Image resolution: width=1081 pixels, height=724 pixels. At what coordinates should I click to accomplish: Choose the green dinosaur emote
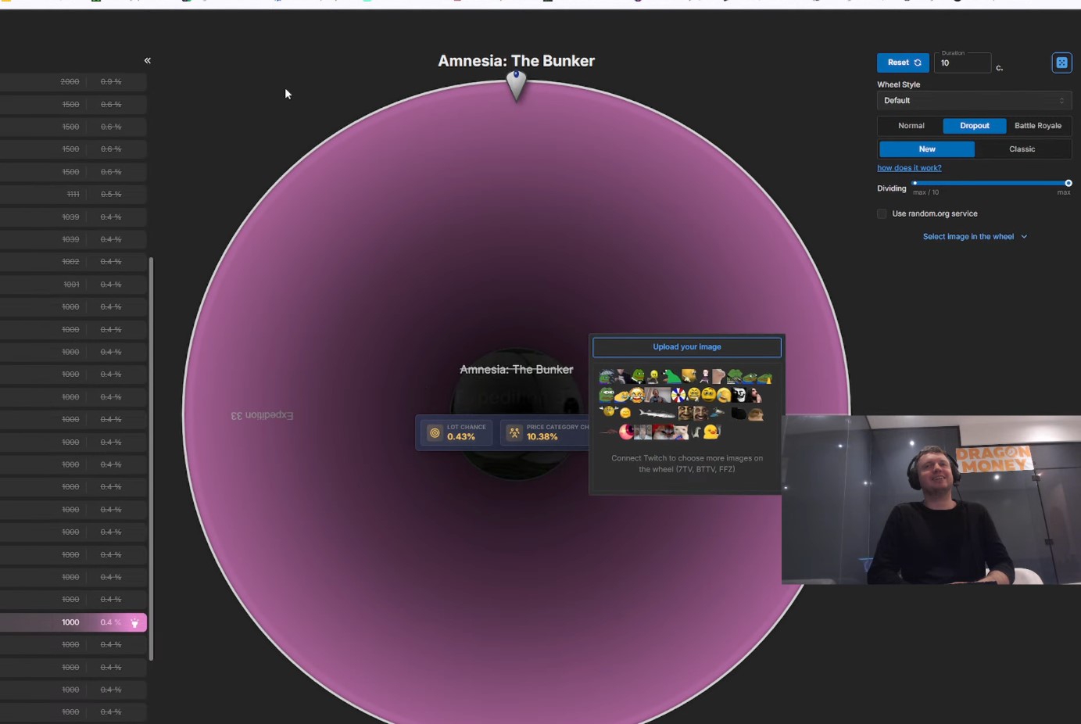pyautogui.click(x=672, y=377)
